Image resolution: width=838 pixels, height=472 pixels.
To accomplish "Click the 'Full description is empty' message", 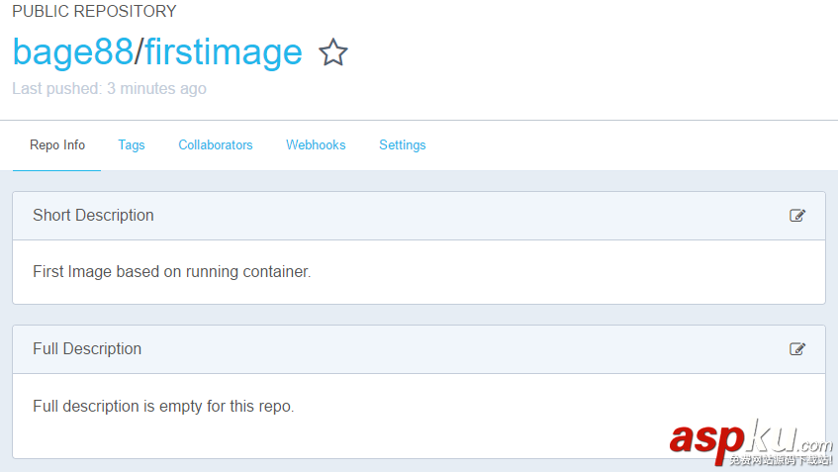I will 163,406.
